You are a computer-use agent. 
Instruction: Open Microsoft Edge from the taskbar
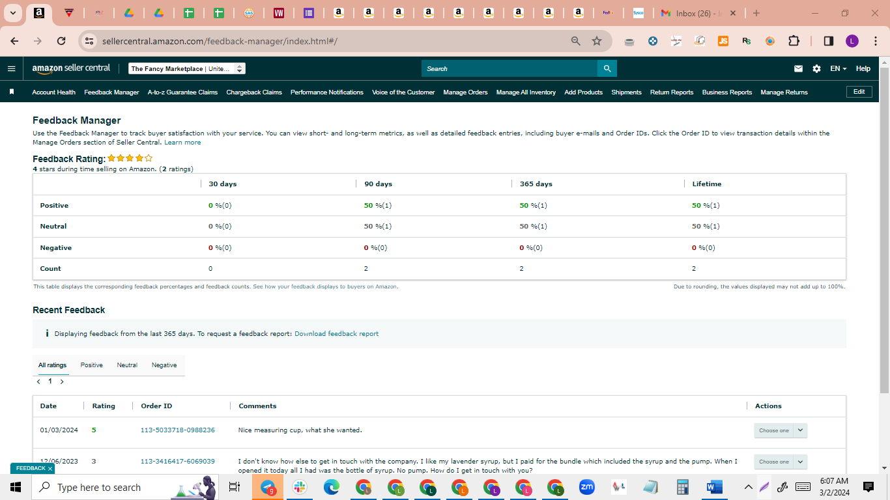pyautogui.click(x=332, y=487)
